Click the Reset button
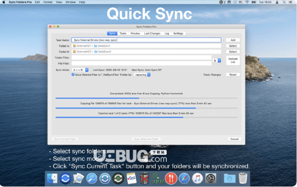Image resolution: width=297 pixels, height=187 pixels. 233,74
